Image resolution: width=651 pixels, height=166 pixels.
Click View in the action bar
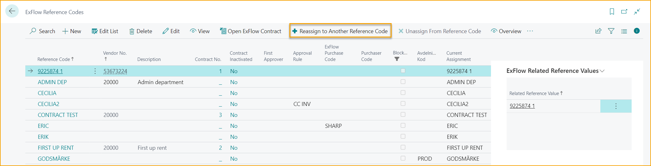200,31
